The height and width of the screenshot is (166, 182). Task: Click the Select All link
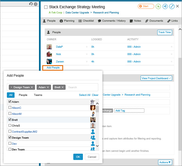[x=85, y=95]
